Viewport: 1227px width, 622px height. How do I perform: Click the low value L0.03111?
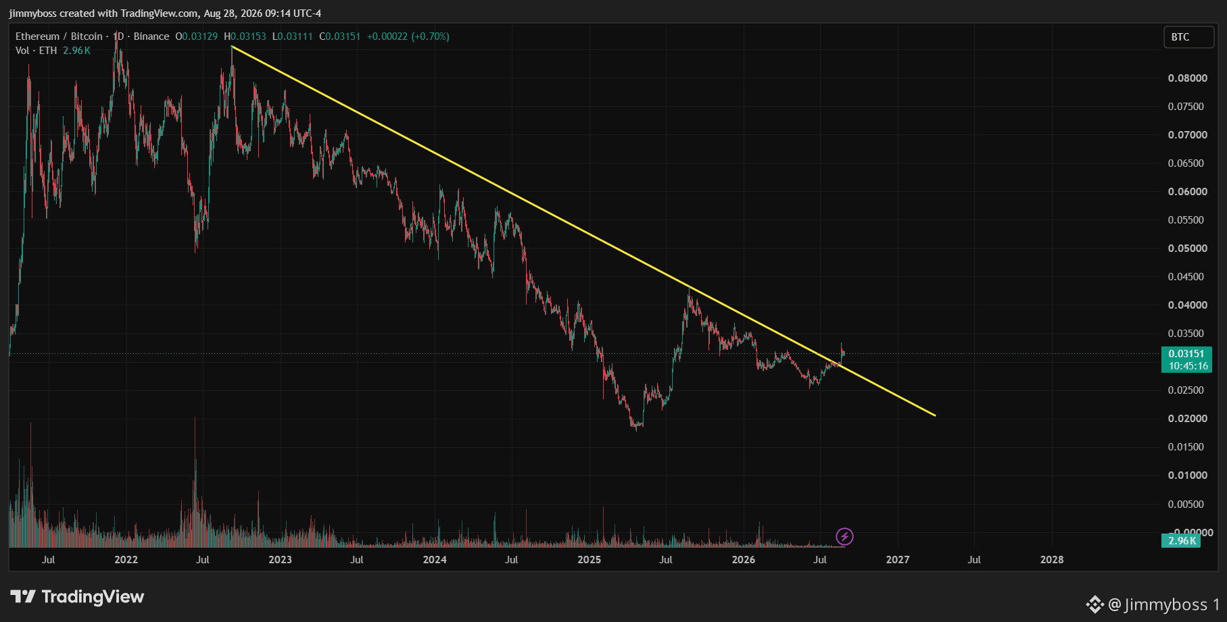tap(293, 36)
